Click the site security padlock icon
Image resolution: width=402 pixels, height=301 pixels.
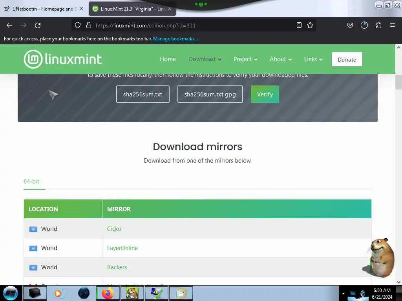[89, 25]
